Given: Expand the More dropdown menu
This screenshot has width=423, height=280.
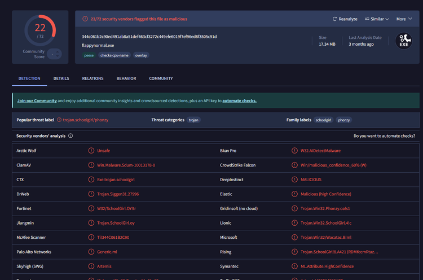Looking at the screenshot, I should [404, 19].
